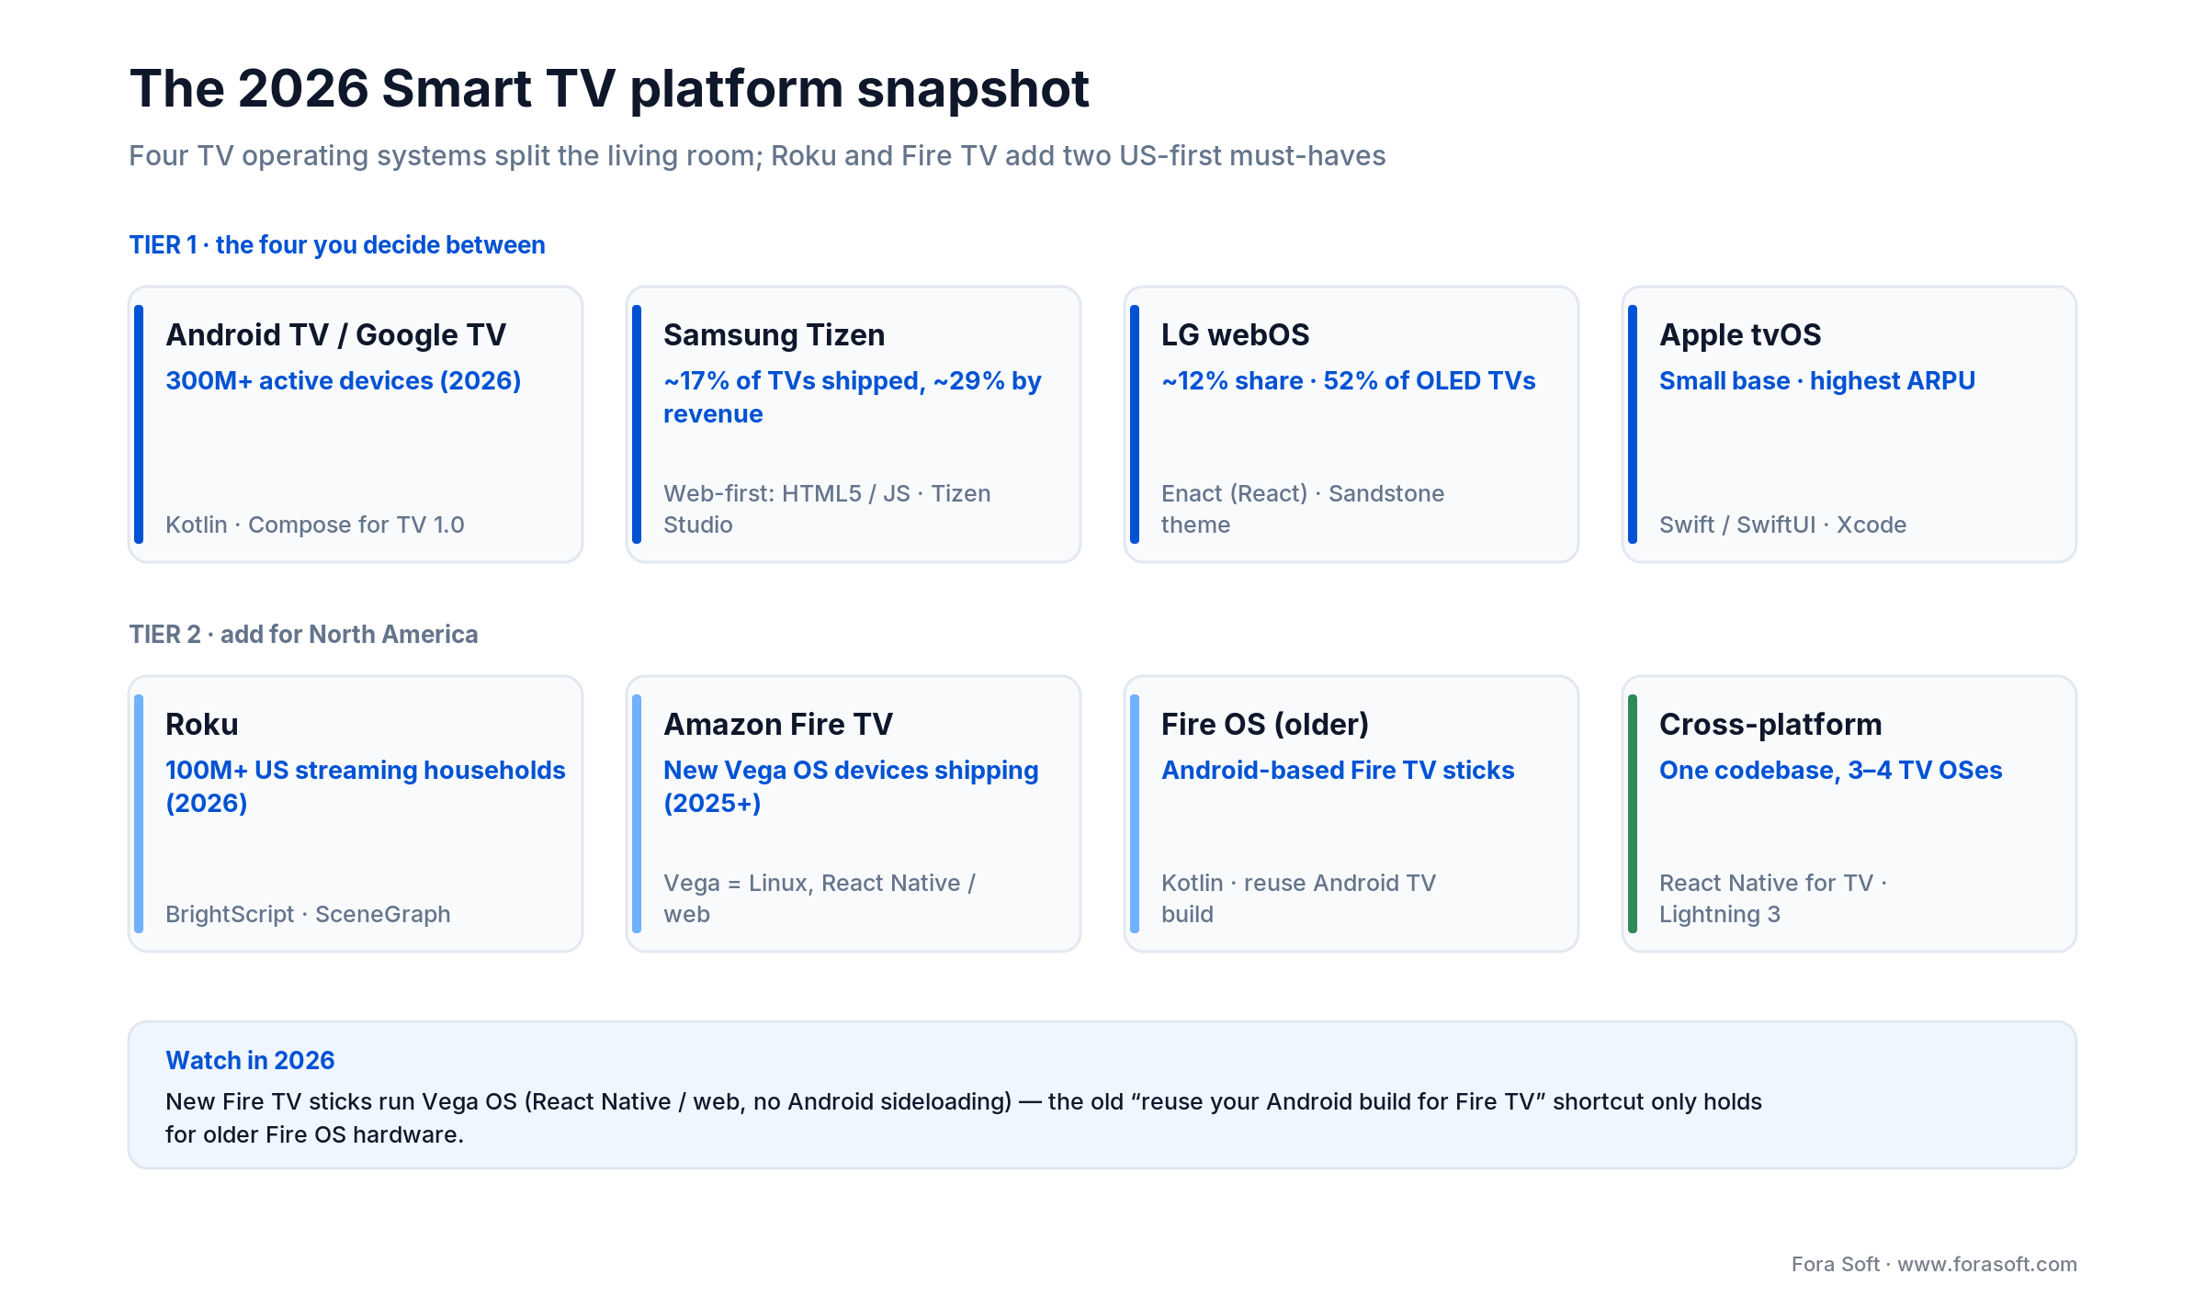
Task: Click '~17% of TVs shipped, ~29% by revenue'
Action: (853, 398)
